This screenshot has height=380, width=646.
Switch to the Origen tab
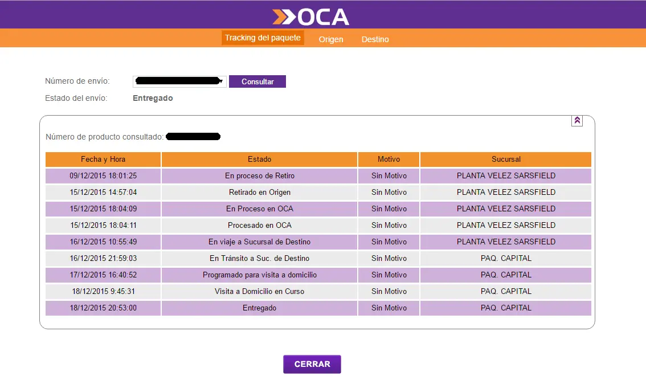click(331, 39)
